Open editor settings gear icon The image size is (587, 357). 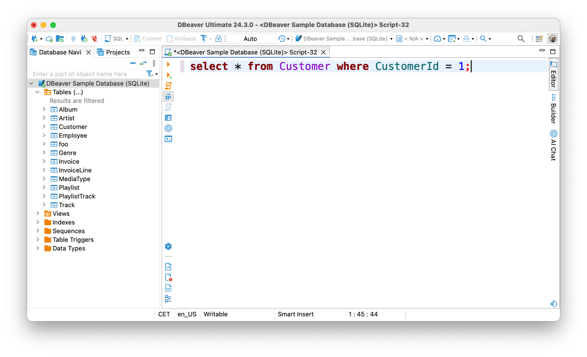click(x=168, y=246)
